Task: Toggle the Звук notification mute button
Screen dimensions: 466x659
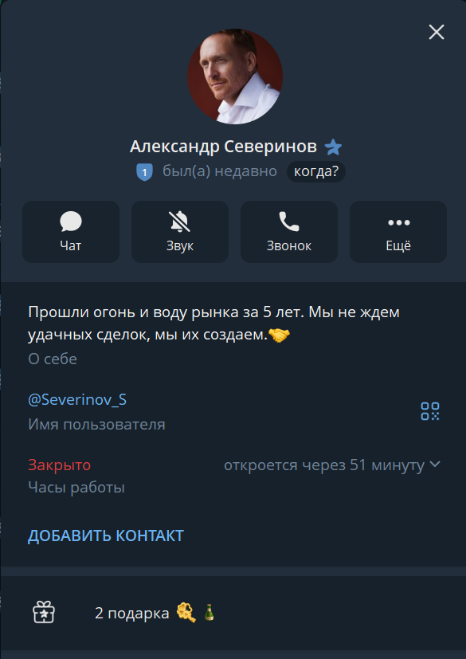Action: click(x=180, y=232)
